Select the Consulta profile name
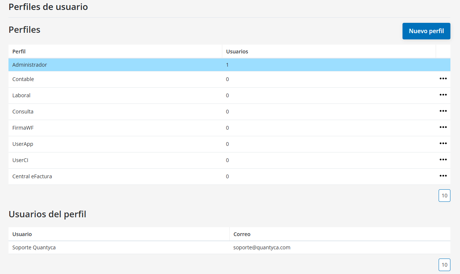The width and height of the screenshot is (460, 274). pos(23,112)
